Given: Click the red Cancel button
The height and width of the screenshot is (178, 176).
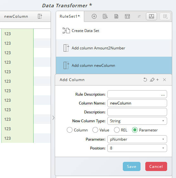Looking at the screenshot, I should (x=156, y=166).
